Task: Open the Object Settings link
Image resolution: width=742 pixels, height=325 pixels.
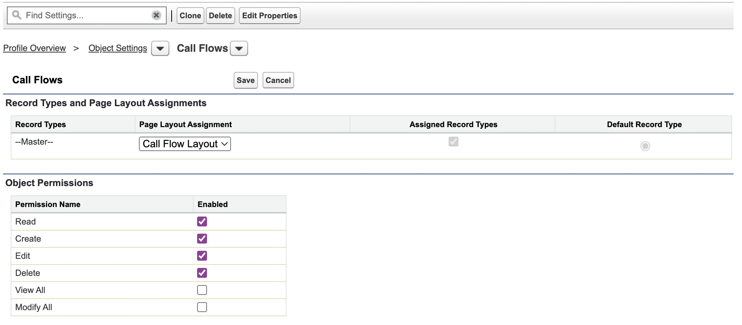Action: (x=118, y=48)
